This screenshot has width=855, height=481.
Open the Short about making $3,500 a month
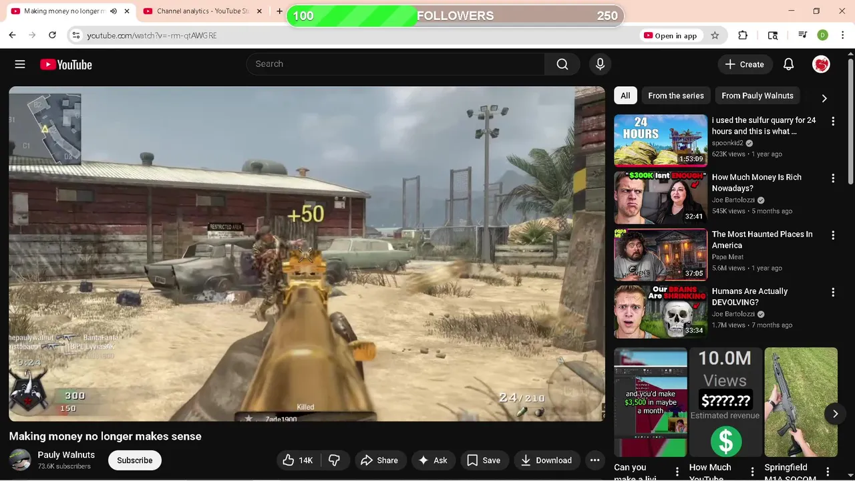pos(651,402)
